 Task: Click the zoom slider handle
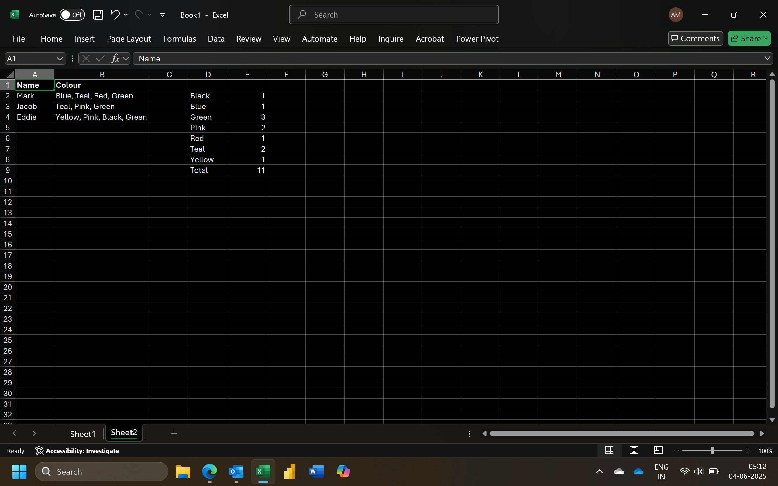click(x=712, y=451)
